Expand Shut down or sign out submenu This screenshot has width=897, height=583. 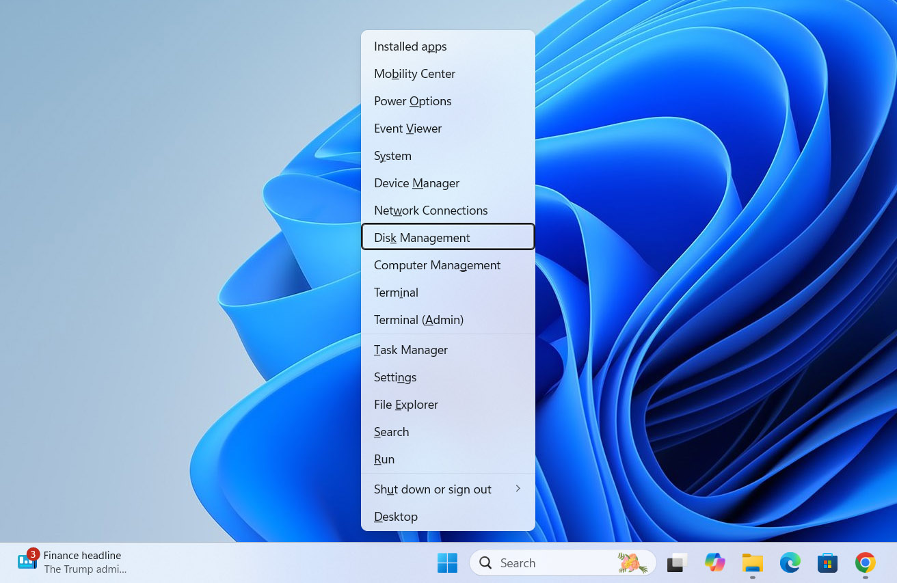pos(448,489)
